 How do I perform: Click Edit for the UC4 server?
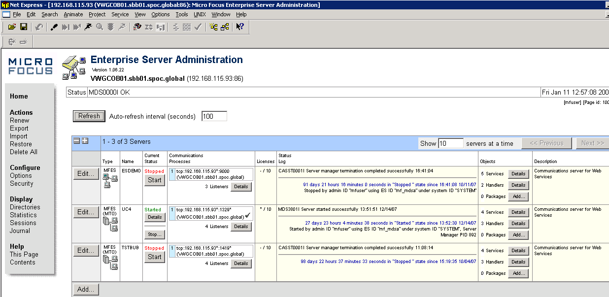tap(86, 212)
